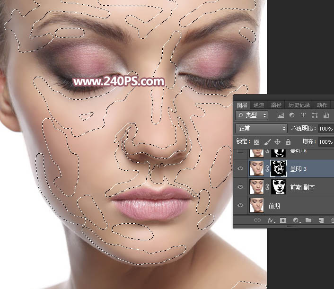The width and height of the screenshot is (334, 289).
Task: Select the layer named 前期
Action: pos(274,206)
